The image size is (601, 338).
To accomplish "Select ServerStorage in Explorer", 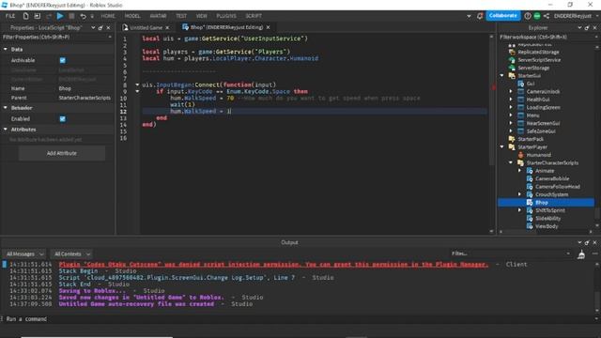I will 533,68.
